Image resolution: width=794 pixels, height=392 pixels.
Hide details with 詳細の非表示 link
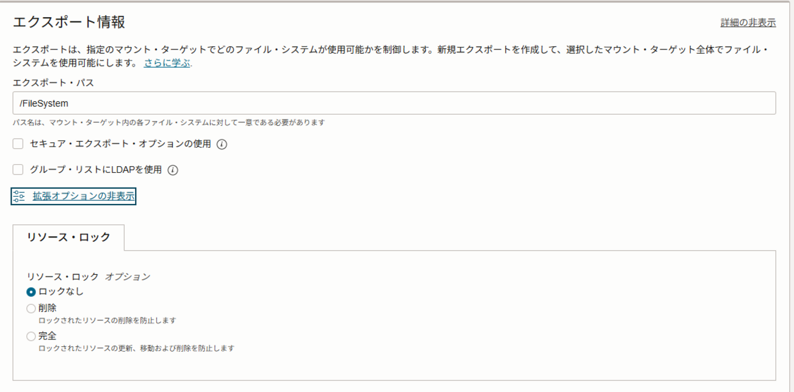(748, 23)
